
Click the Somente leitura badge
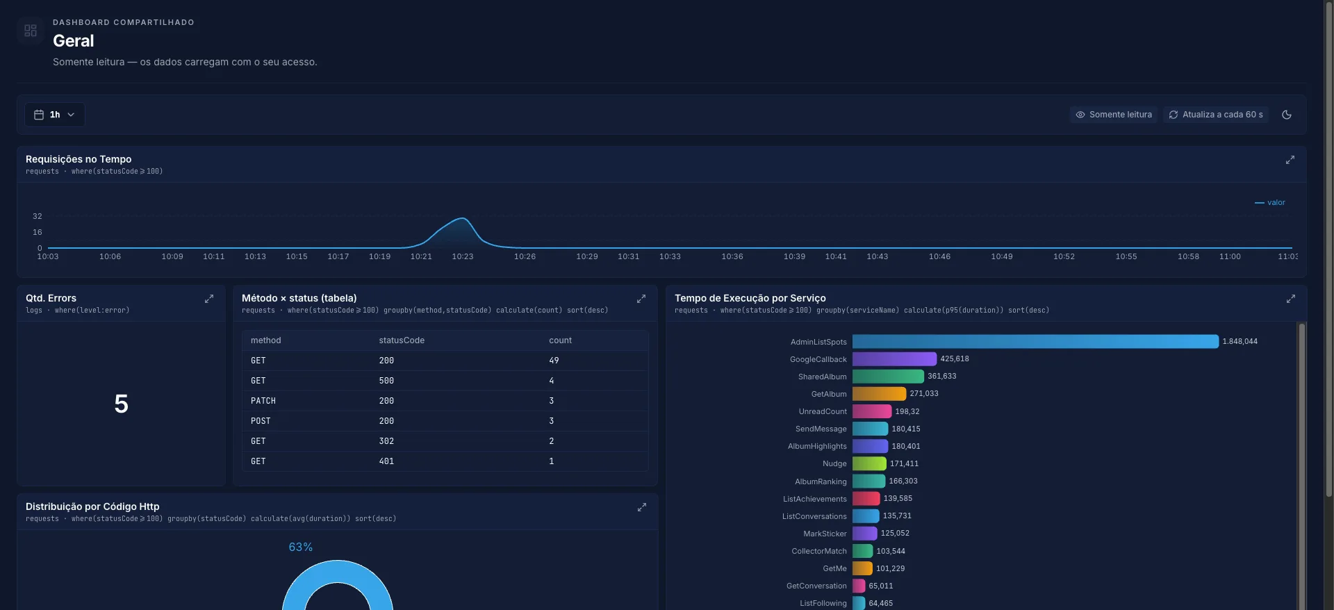coord(1113,115)
